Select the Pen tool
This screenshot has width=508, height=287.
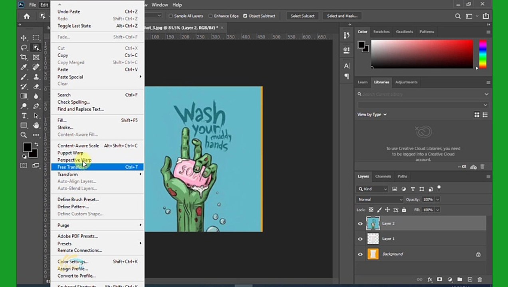36,106
